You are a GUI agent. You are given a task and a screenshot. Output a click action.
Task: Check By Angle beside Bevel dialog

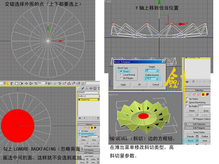(187, 106)
